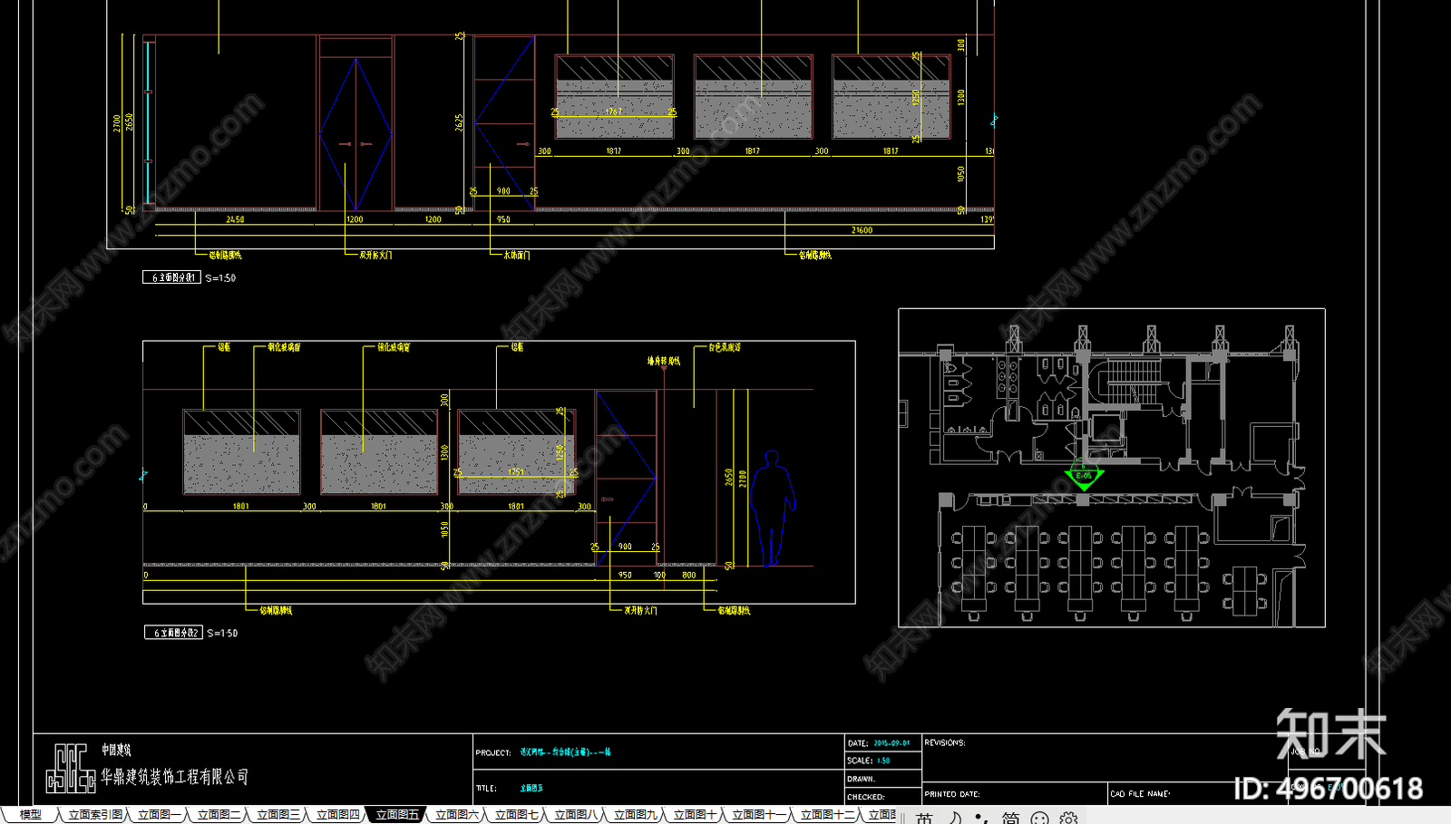Select the "2625" vertical dimension text
Screen dimensions: 1451x824
click(460, 122)
